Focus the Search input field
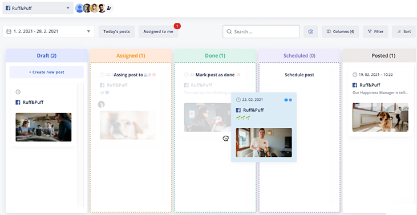Image resolution: width=417 pixels, height=215 pixels. (261, 31)
